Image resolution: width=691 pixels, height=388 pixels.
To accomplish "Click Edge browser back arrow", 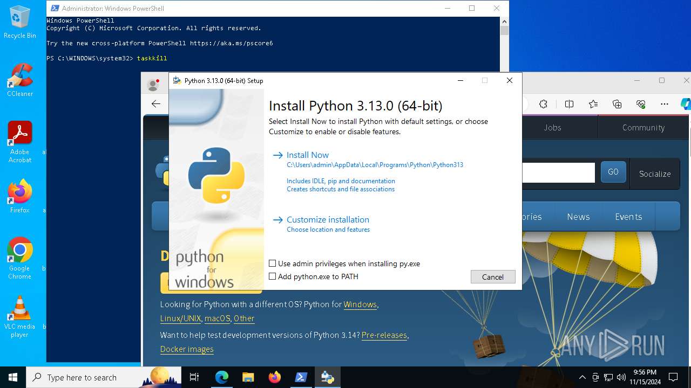I will (156, 104).
